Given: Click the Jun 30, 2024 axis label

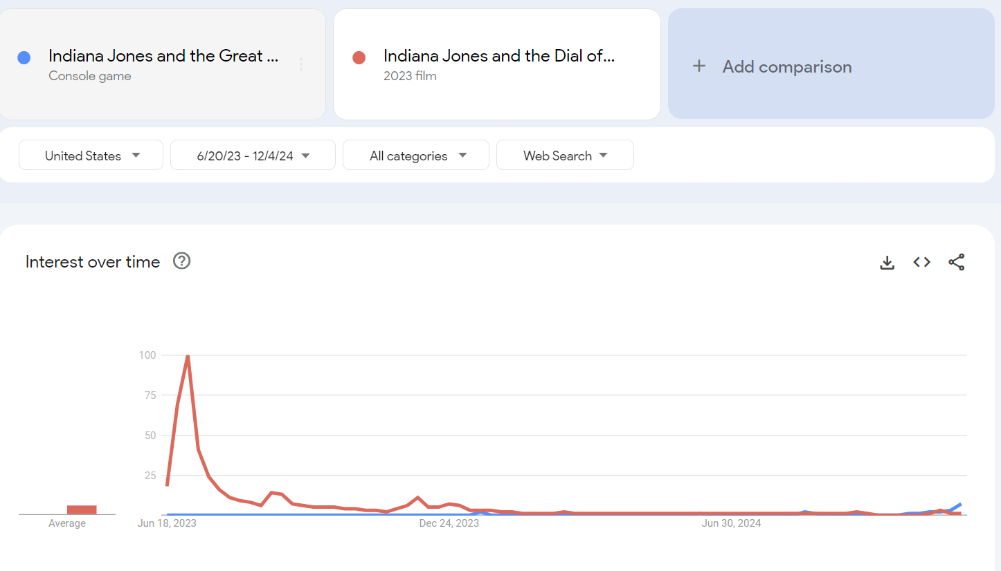Looking at the screenshot, I should click(731, 523).
